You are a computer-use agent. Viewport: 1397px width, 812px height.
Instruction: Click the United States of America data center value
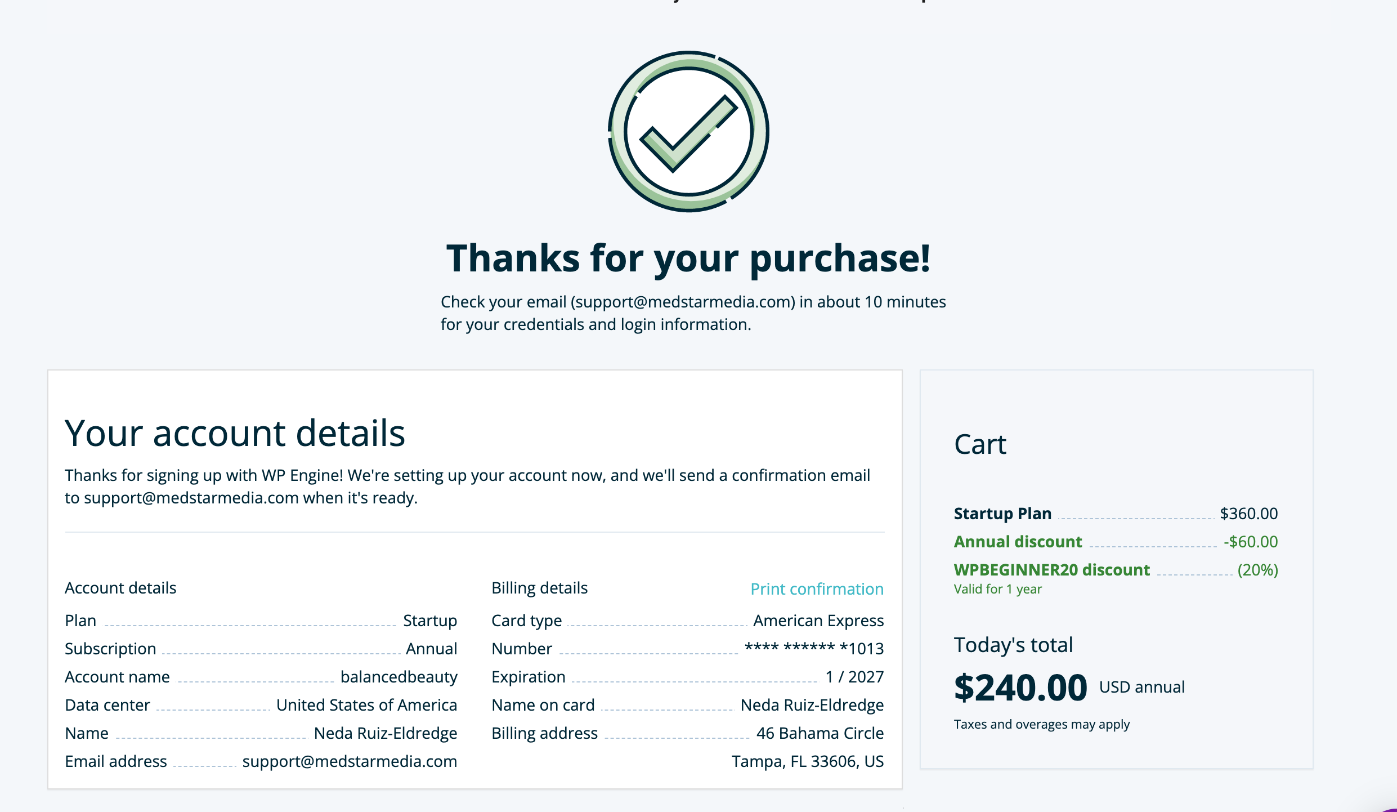[366, 705]
